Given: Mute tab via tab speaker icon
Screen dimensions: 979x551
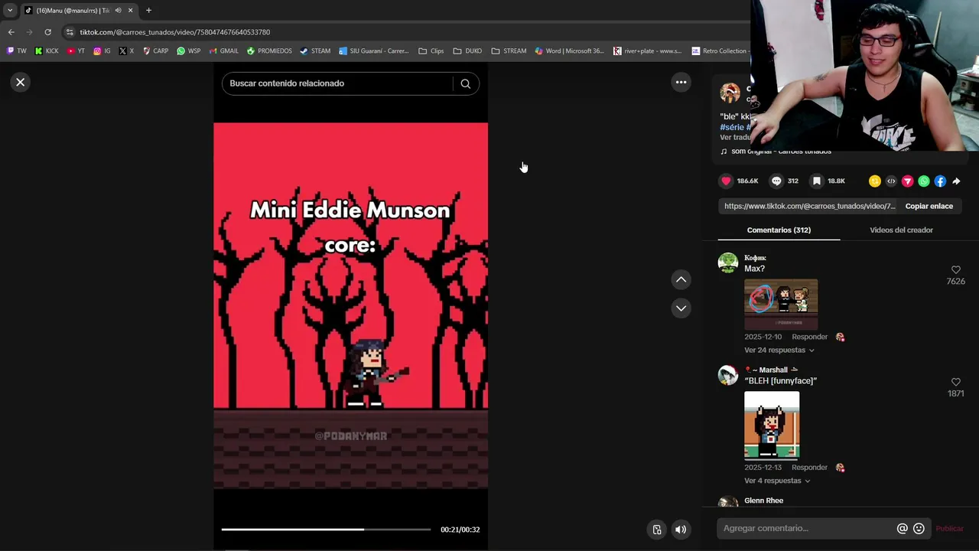Looking at the screenshot, I should [118, 10].
